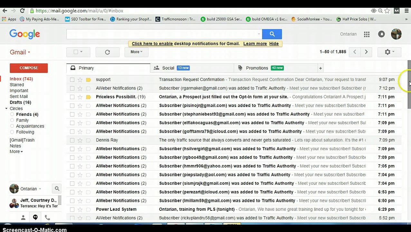Open the account profile picture menu
411x232 pixels.
coord(396,34)
